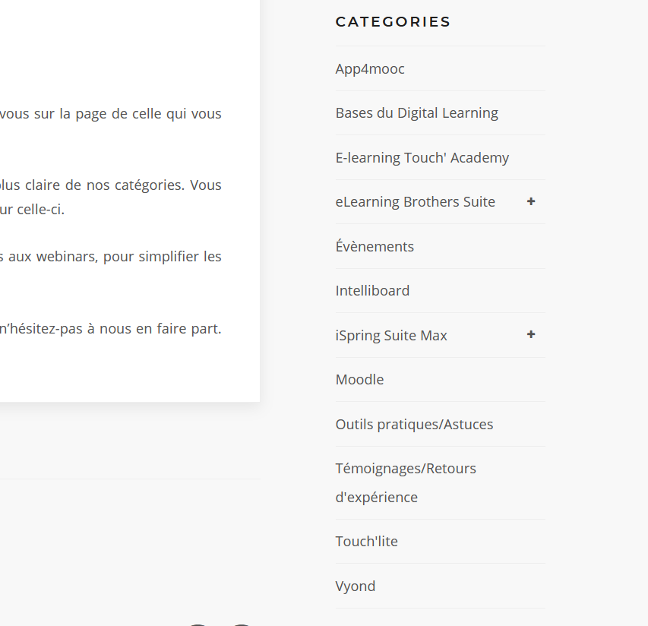Go to Outils pratiques/Astuces category
648x626 pixels.
pos(414,425)
